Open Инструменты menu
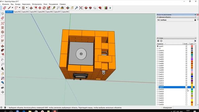Screen dimensions: 199x112 click(x=37, y=4)
